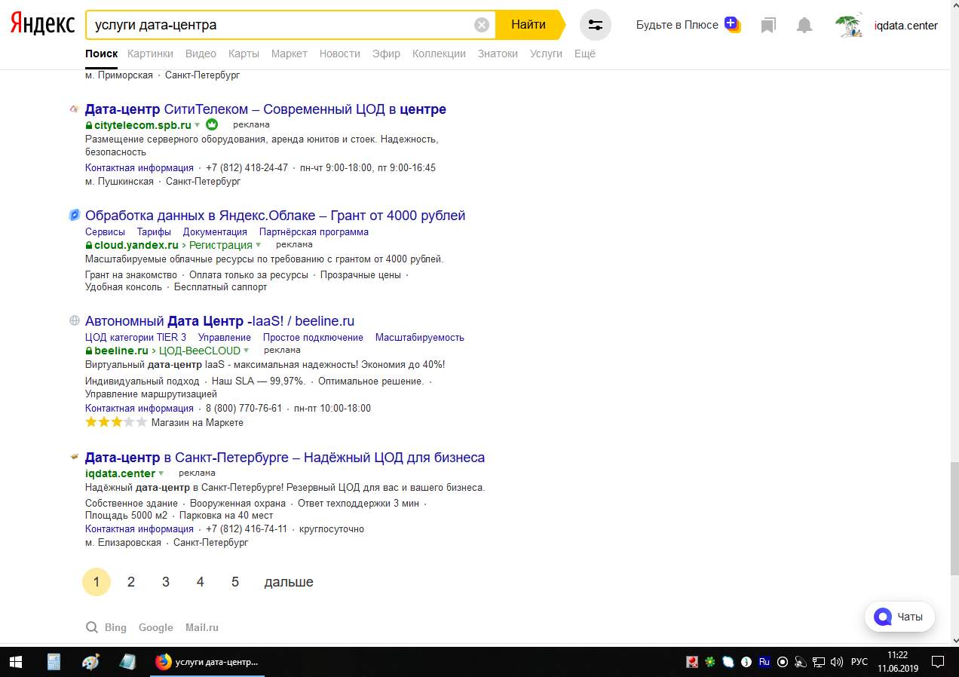959x677 pixels.
Task: Open the volume speaker tray icon
Action: [x=836, y=662]
